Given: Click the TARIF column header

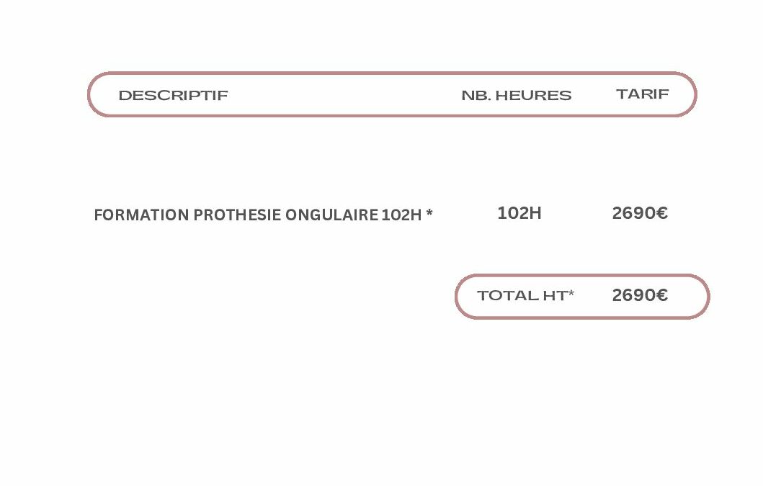Looking at the screenshot, I should 643,94.
